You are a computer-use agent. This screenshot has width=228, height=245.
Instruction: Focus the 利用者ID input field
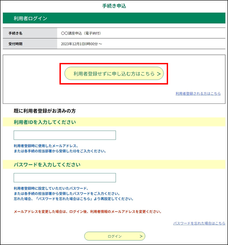point(65,135)
